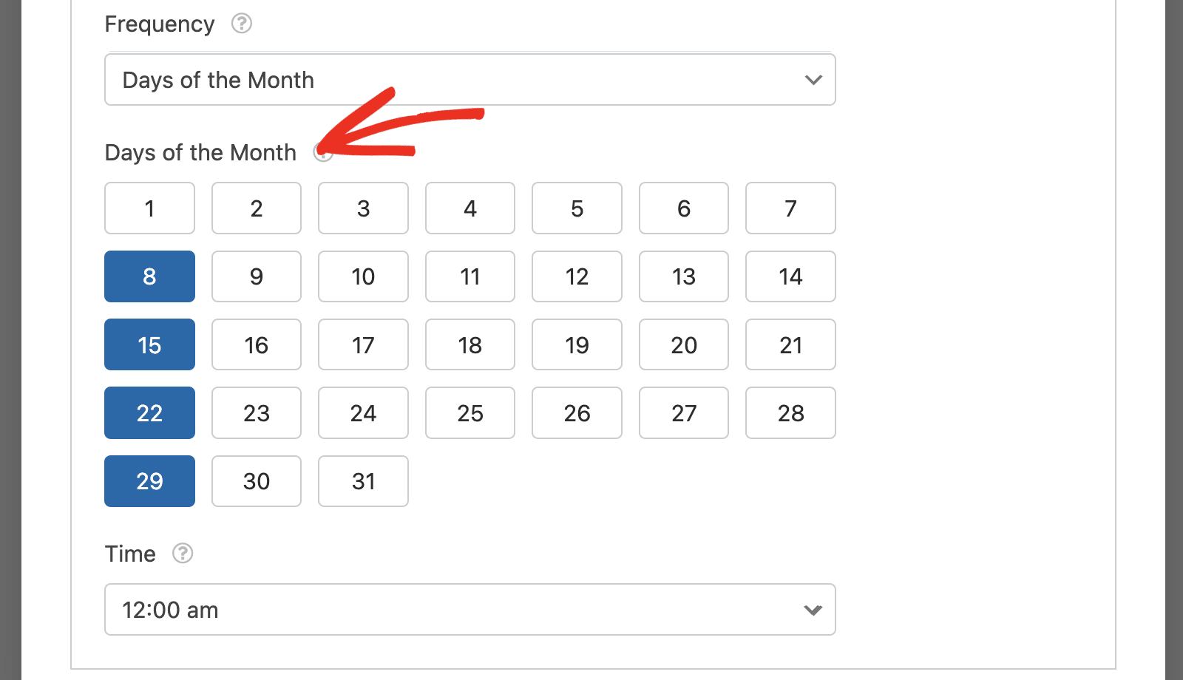
Task: Select day 20 button
Action: tap(684, 344)
